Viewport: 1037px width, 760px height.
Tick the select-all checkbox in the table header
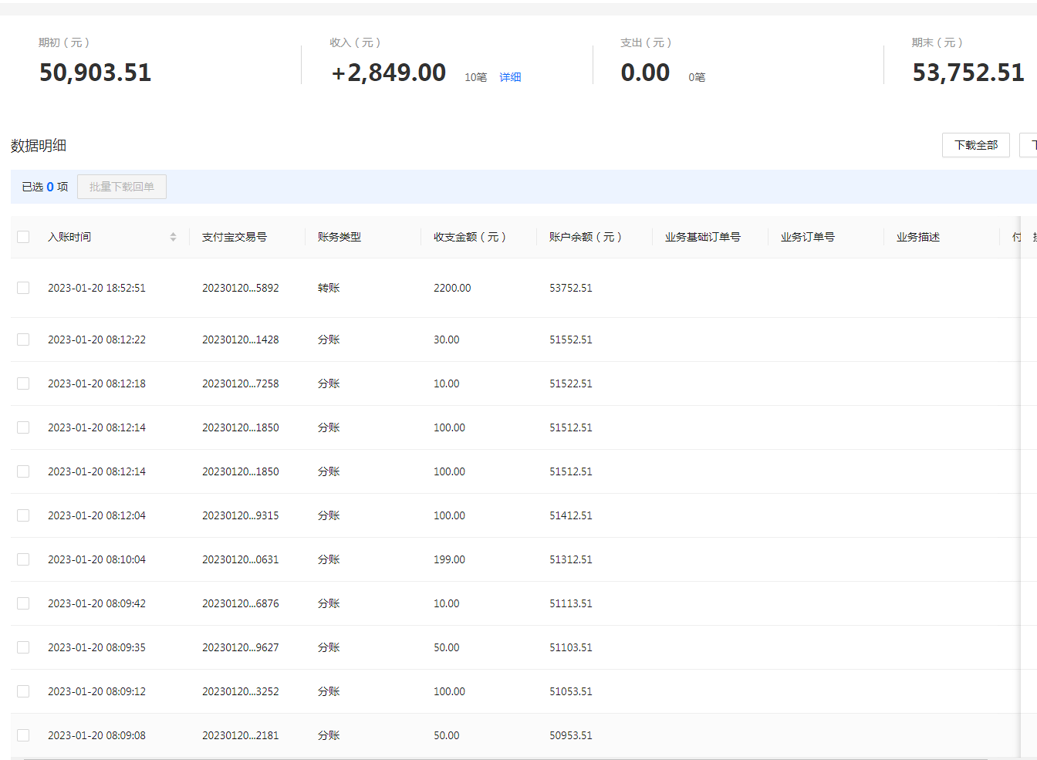23,237
